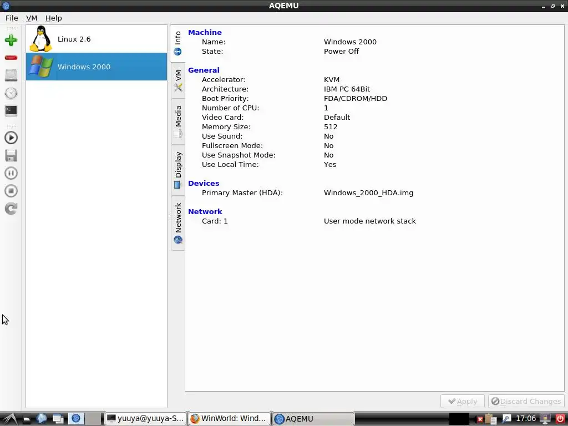The height and width of the screenshot is (426, 568).
Task: Click the 'Windows_2000_HDA.img' device value
Action: pyautogui.click(x=368, y=192)
